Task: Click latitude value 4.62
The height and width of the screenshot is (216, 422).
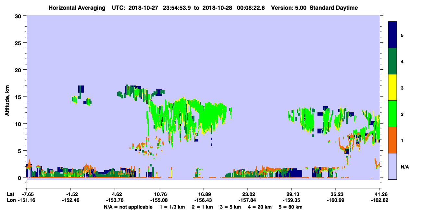Action: click(117, 194)
